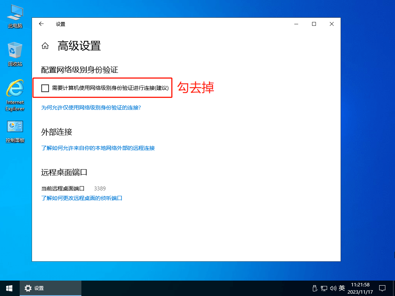395x296 pixels.
Task: Click the safely remove hardware USB icon
Action: click(314, 288)
